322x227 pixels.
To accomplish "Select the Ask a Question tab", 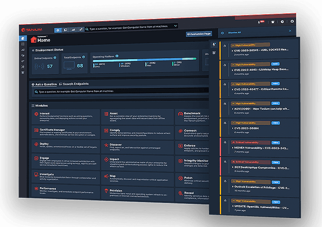I will pyautogui.click(x=44, y=84).
